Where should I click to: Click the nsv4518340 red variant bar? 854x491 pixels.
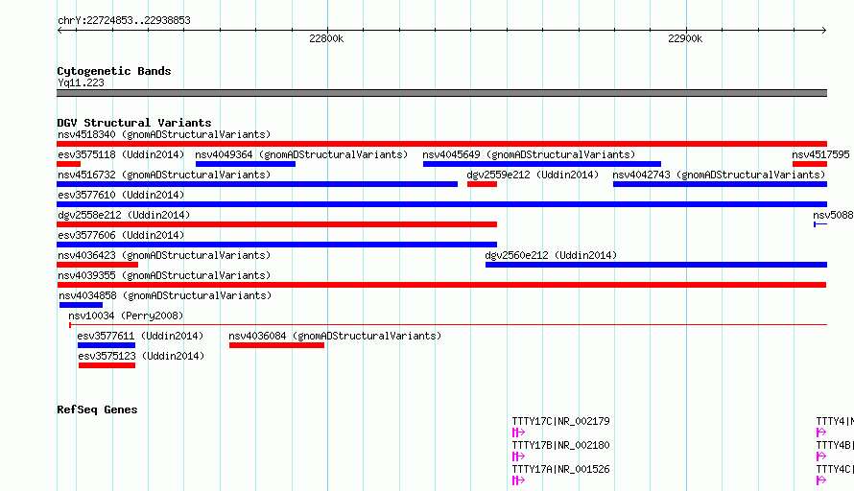[441, 144]
